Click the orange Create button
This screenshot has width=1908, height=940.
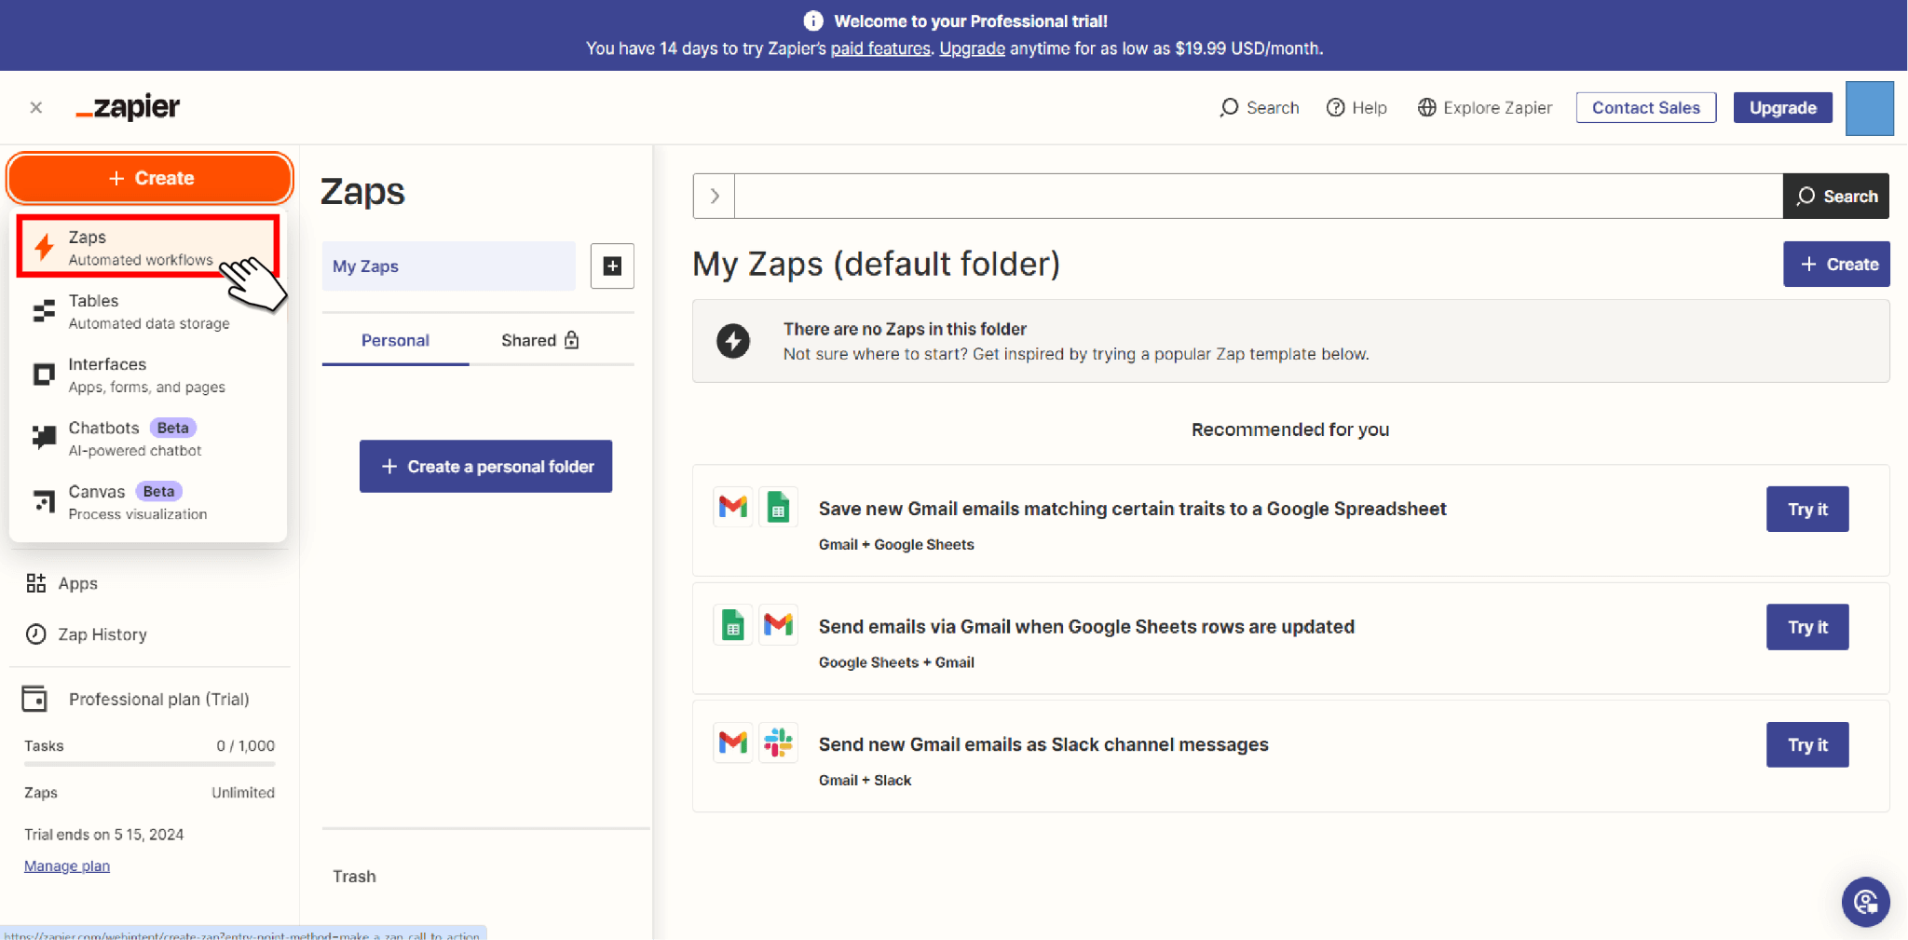pos(150,178)
